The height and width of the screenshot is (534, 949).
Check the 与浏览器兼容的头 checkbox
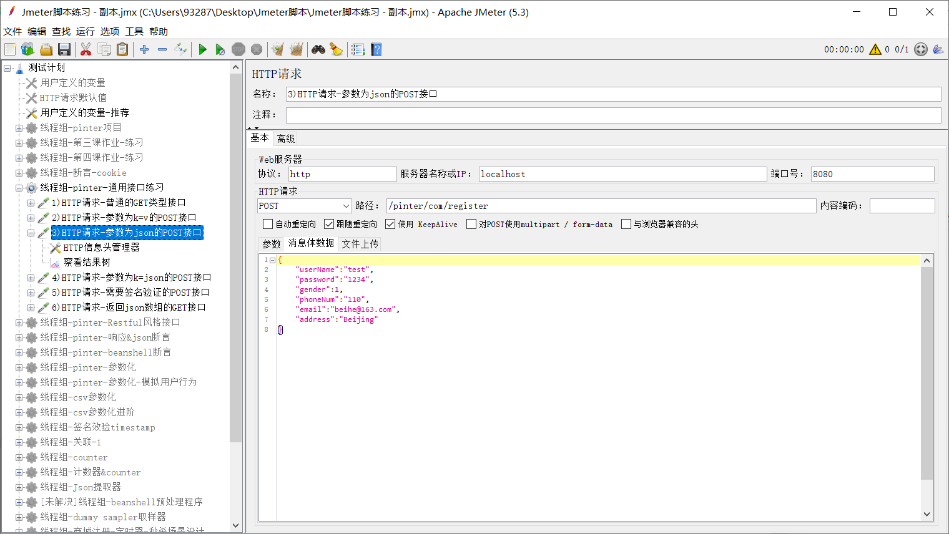(x=626, y=224)
